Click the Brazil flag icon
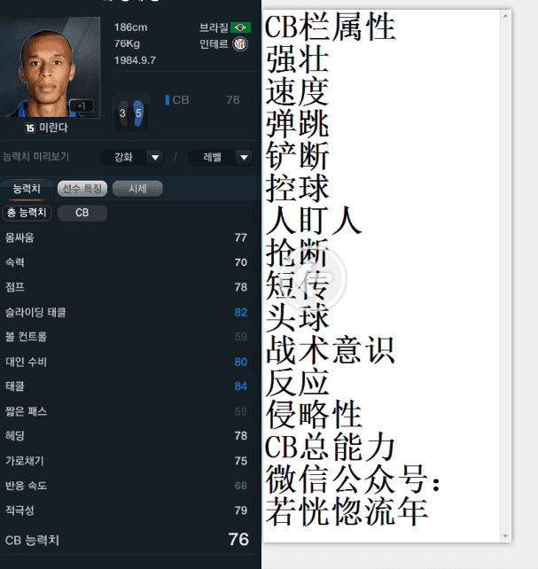 click(x=240, y=27)
